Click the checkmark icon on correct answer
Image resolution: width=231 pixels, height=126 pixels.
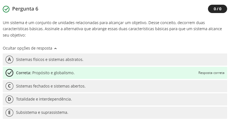(x=9, y=73)
